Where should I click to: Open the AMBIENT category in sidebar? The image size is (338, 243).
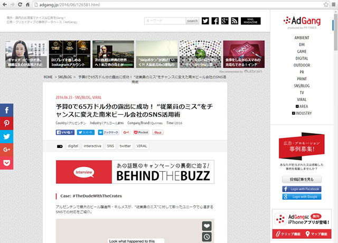[x=302, y=38]
